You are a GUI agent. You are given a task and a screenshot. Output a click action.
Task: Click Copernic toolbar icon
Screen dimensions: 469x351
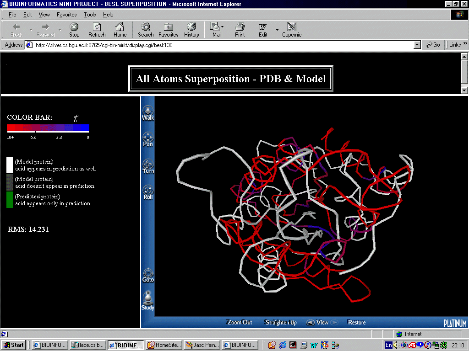click(292, 30)
